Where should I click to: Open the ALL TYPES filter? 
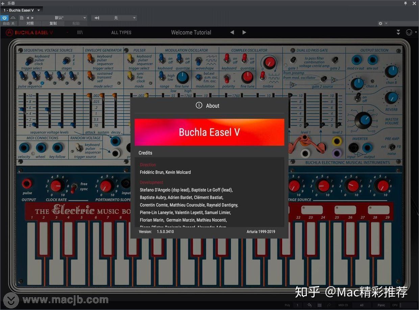point(121,32)
